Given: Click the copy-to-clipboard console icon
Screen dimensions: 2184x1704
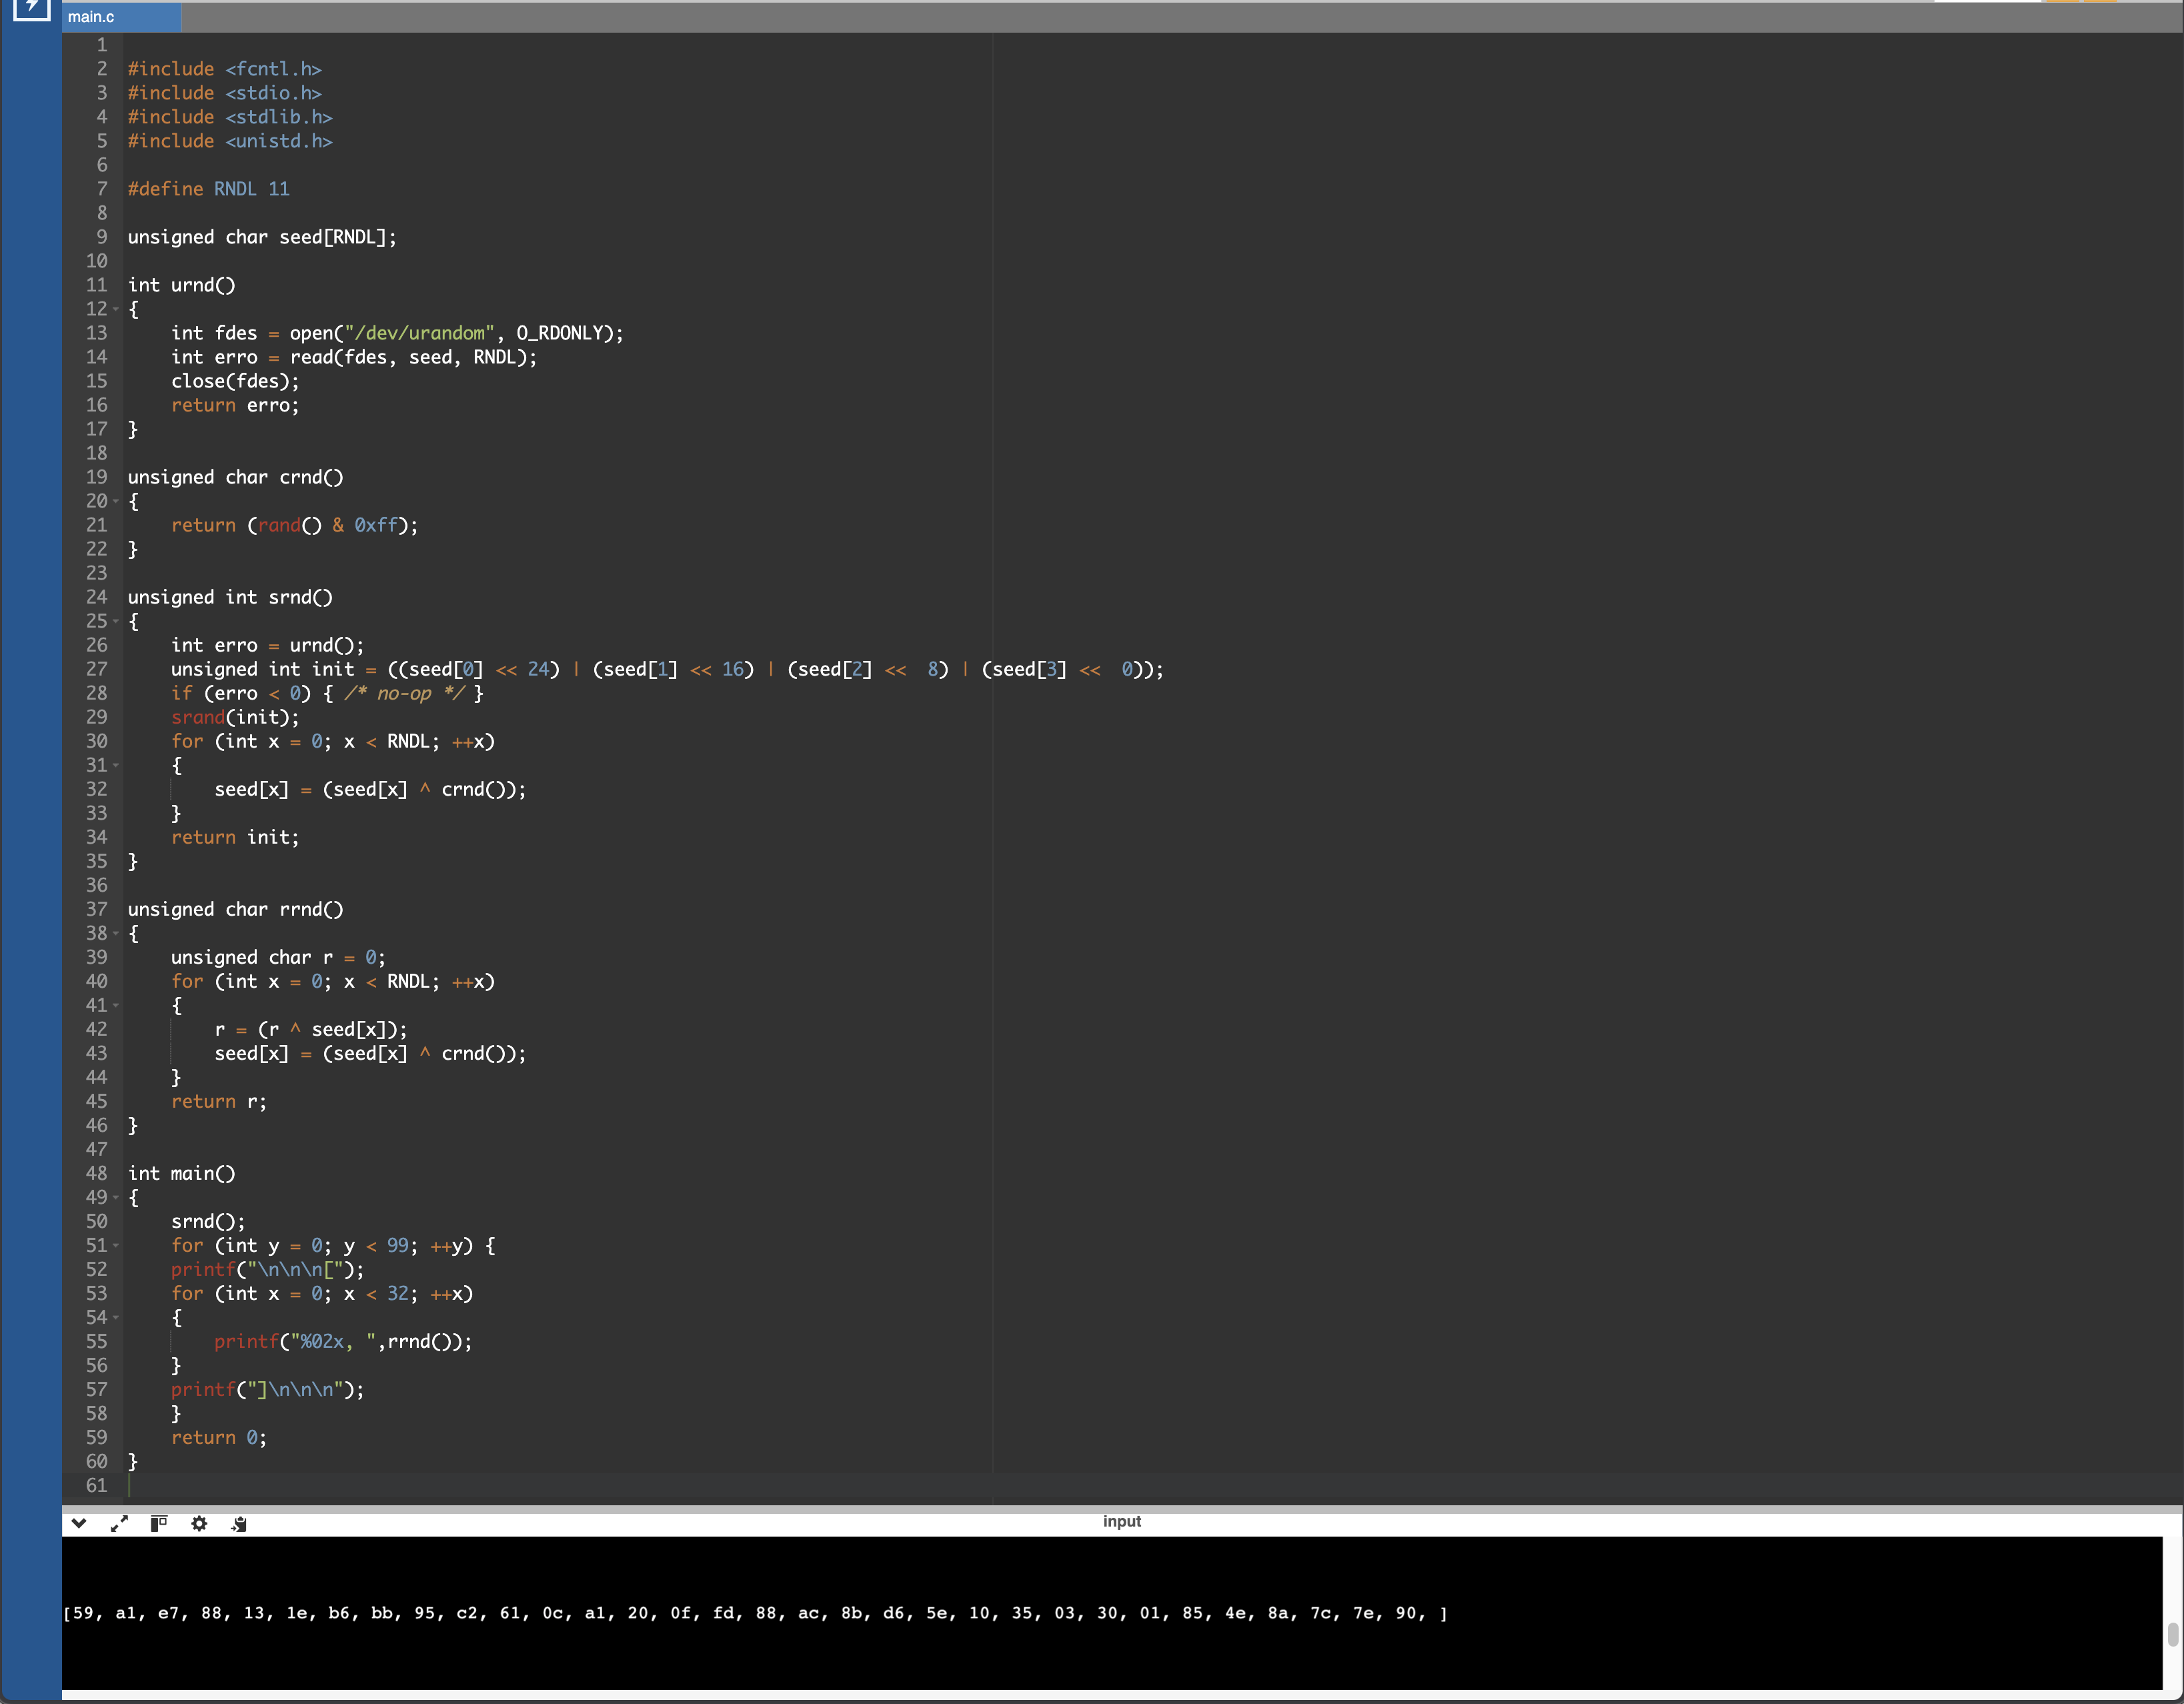Looking at the screenshot, I should pos(239,1523).
